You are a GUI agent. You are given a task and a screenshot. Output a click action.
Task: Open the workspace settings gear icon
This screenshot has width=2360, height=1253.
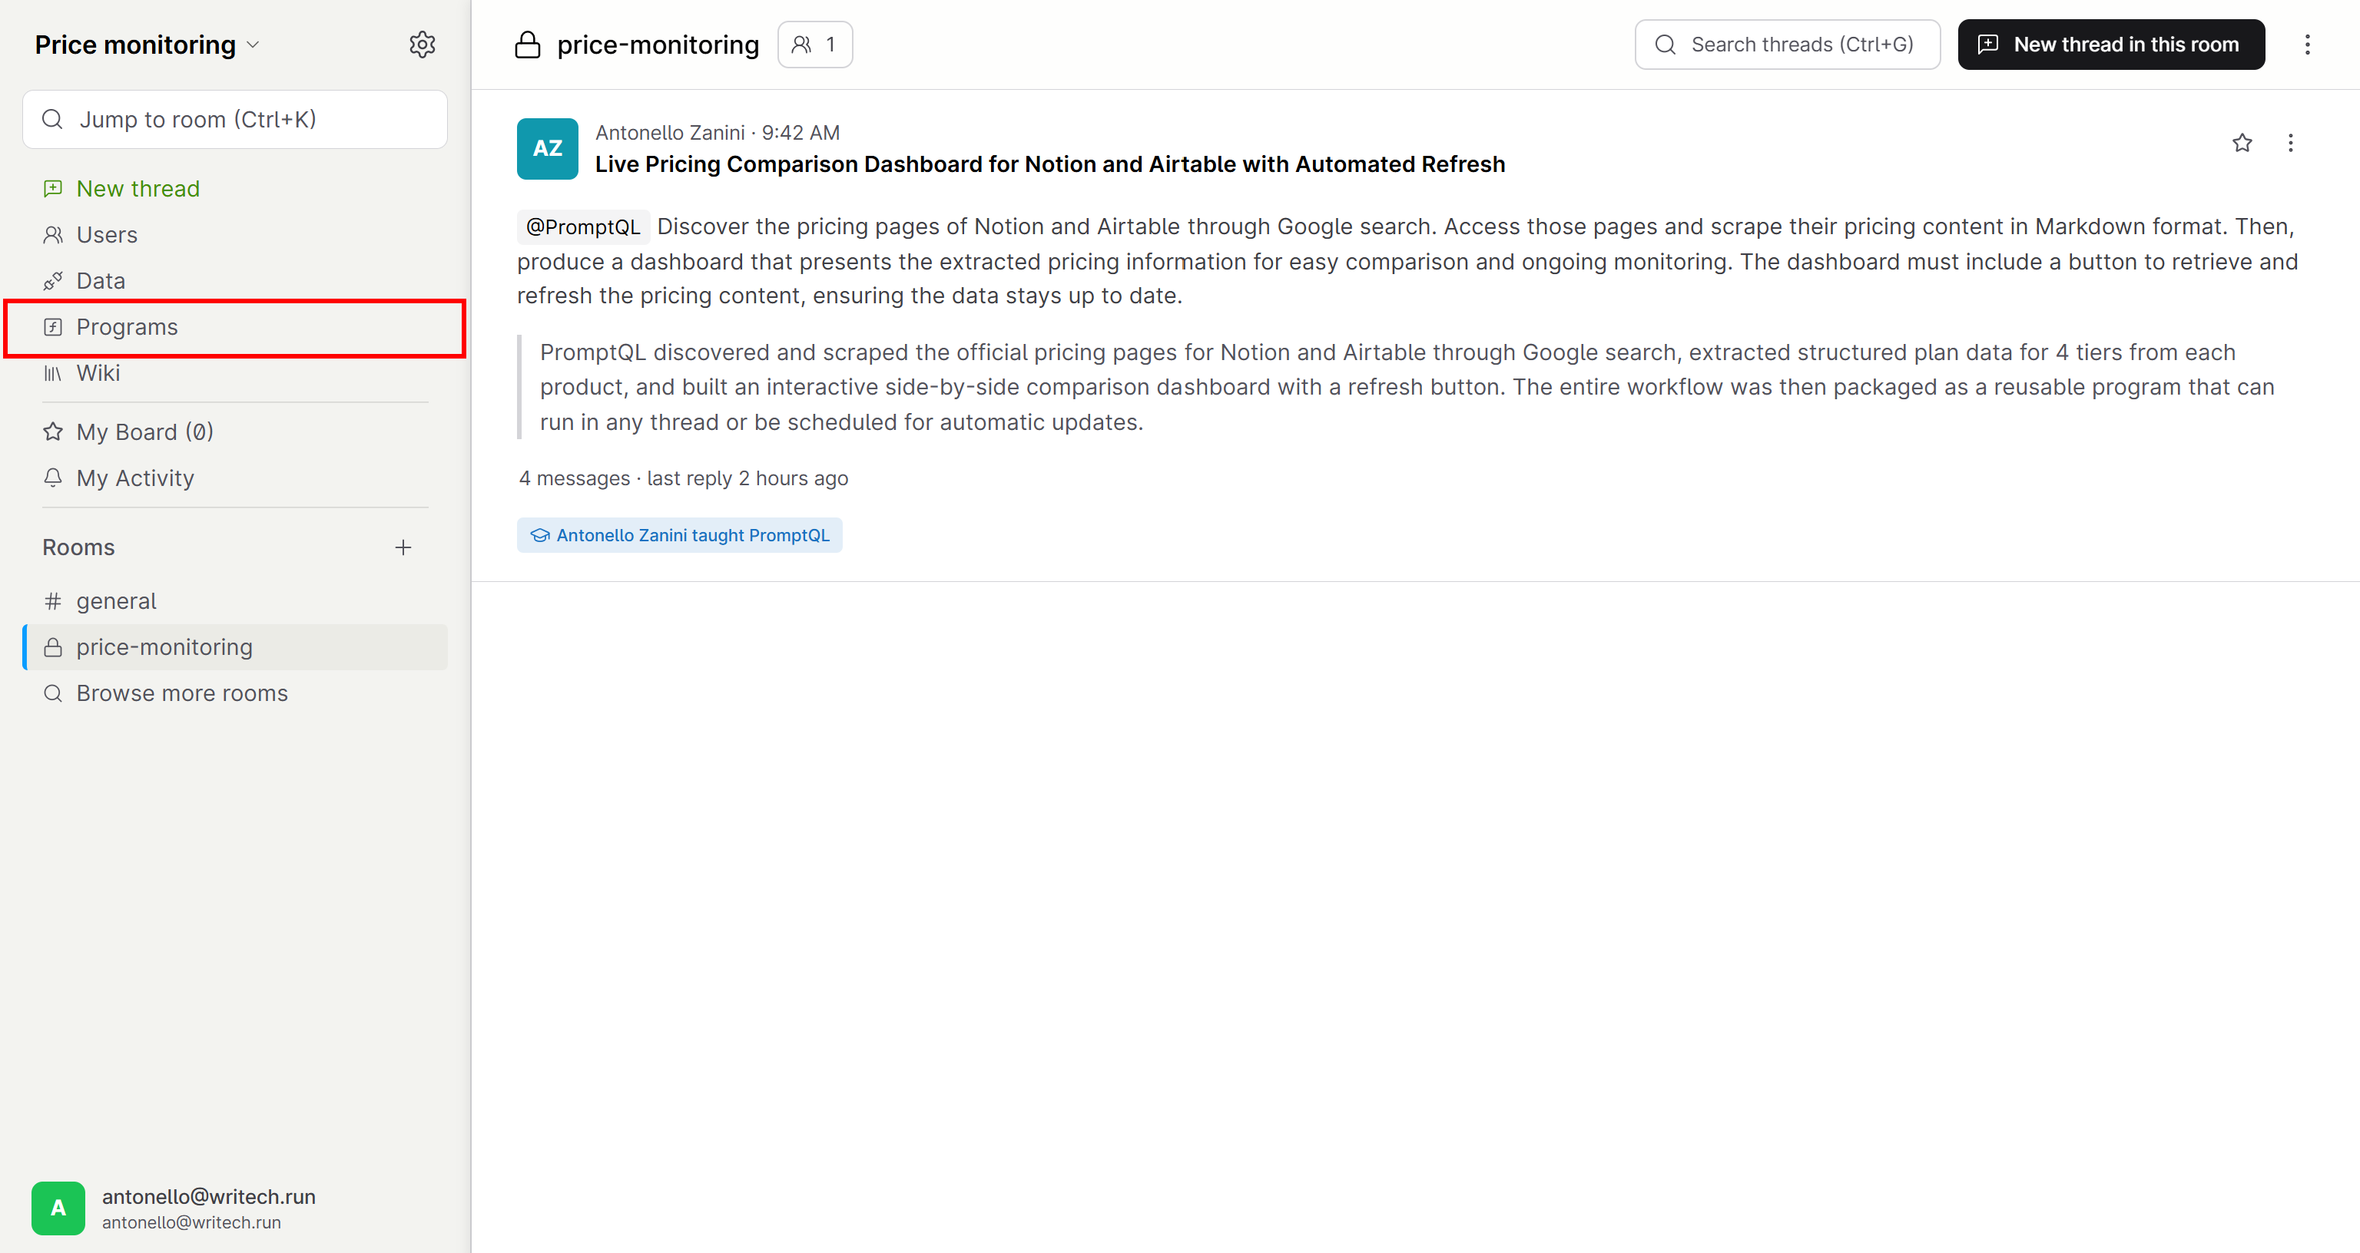pos(422,44)
